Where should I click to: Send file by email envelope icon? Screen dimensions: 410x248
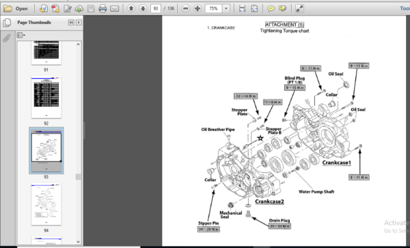click(x=114, y=9)
